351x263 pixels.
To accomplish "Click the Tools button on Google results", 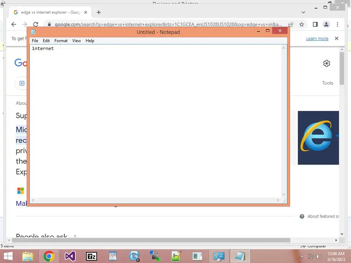I will pos(327,83).
